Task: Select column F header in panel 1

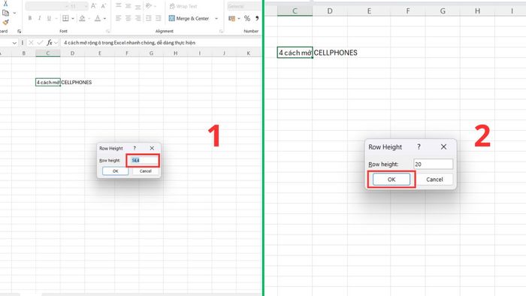Action: [x=126, y=53]
